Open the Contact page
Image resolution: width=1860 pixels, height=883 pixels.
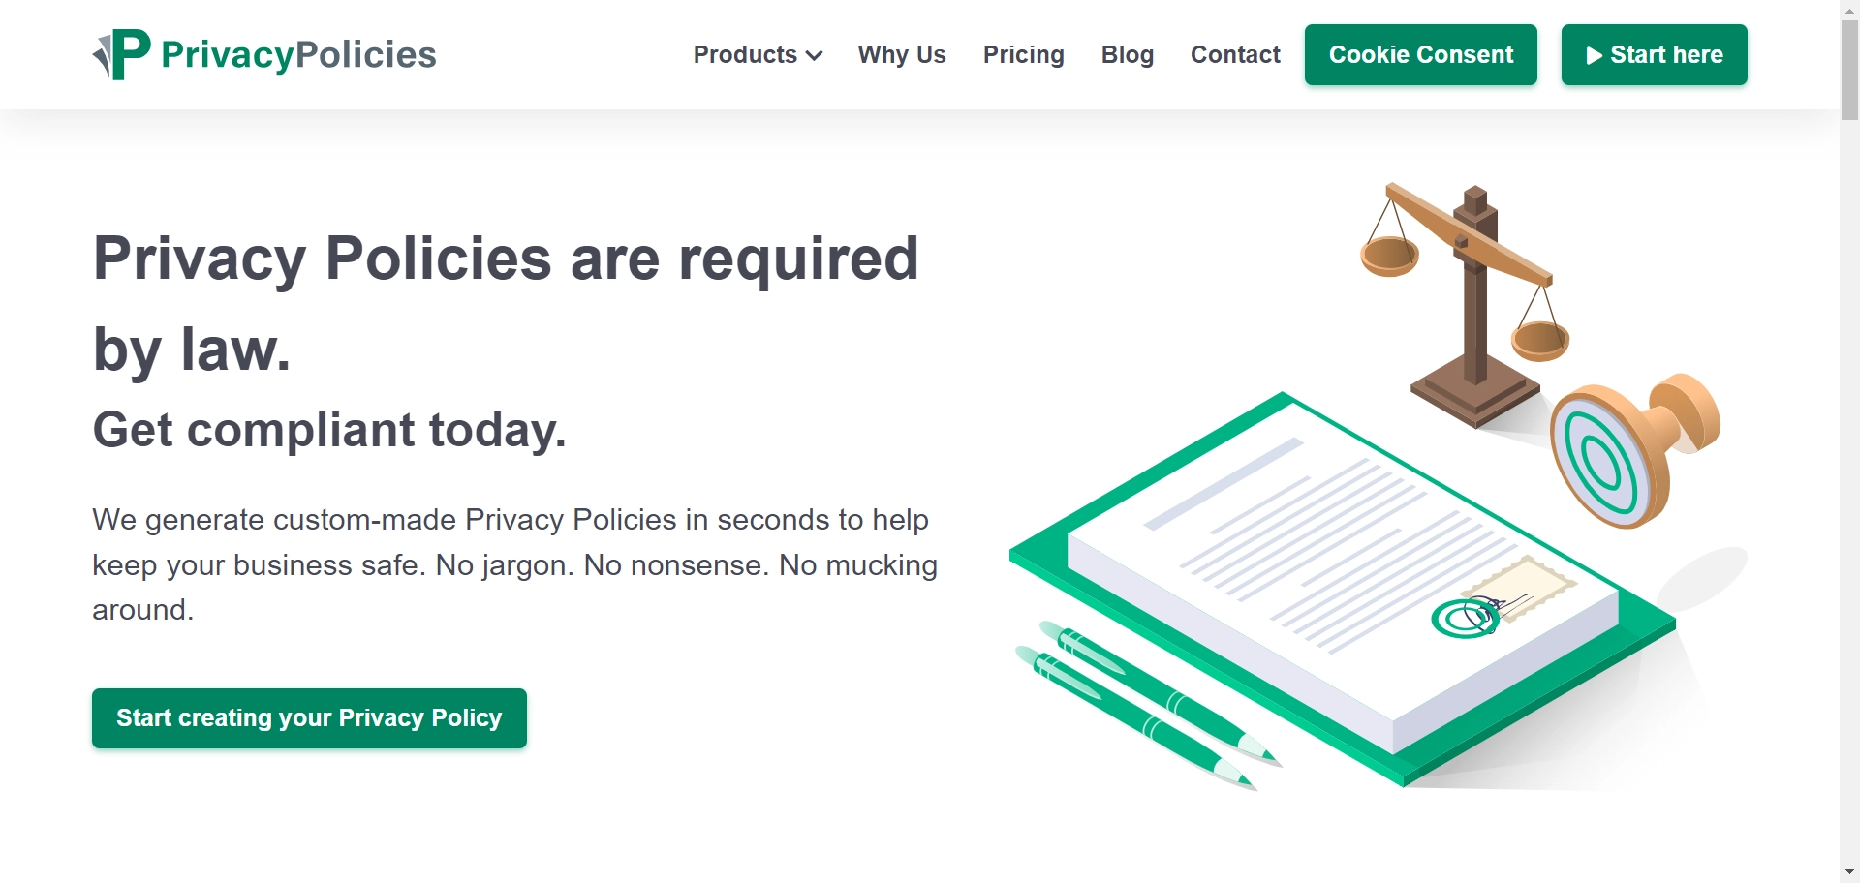click(1235, 55)
